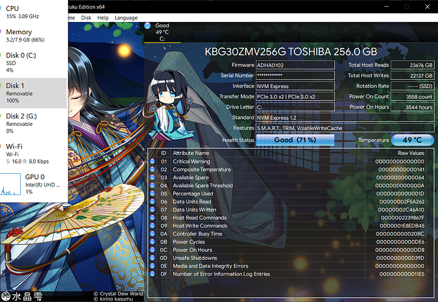
Task: Select Disk 1 Removable in Task Manager sidebar
Action: [x=33, y=93]
